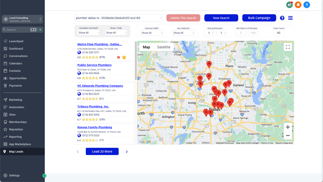The width and height of the screenshot is (323, 182).
Task: Click the Terms of Use map link
Action: click(x=267, y=143)
